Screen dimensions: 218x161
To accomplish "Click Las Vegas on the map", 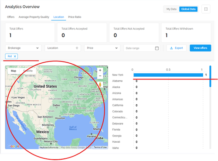I will tap(19, 97).
